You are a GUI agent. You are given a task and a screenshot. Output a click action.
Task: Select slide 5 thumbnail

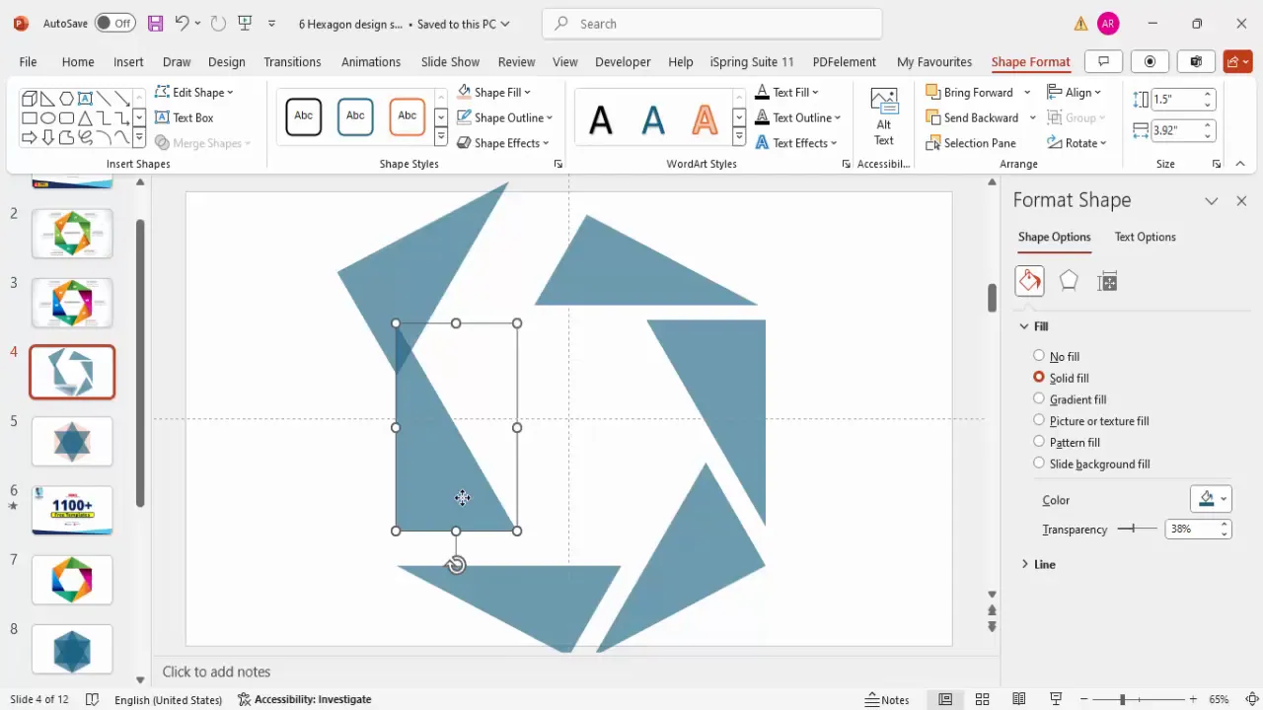pyautogui.click(x=72, y=441)
